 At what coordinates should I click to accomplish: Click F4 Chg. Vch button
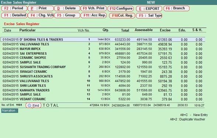pos(41,15)
